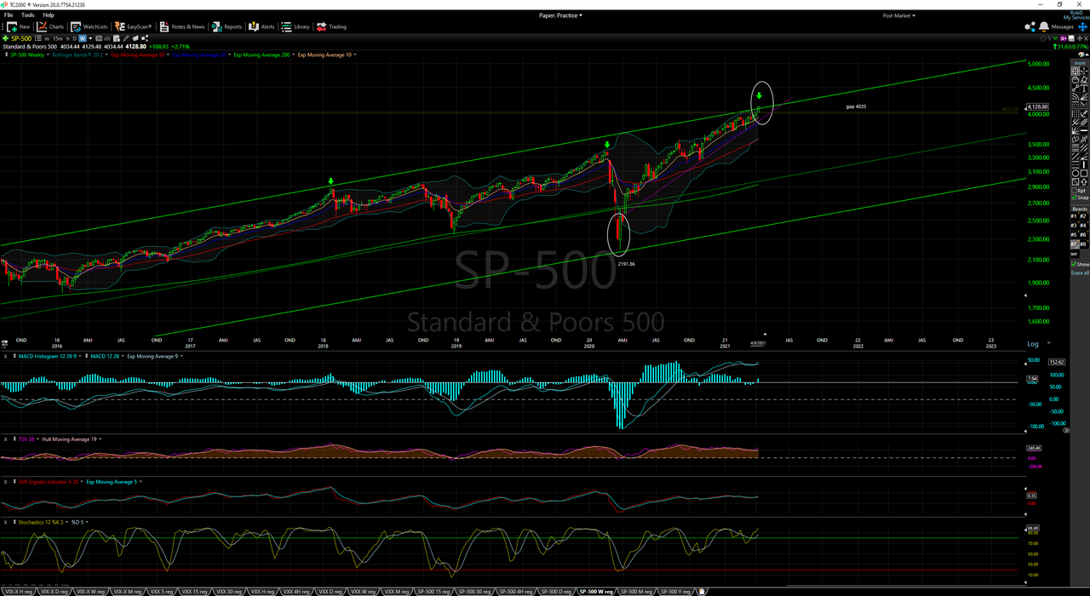Image resolution: width=1090 pixels, height=596 pixels.
Task: Click the share nodes icon near Messages
Action: tap(1030, 26)
